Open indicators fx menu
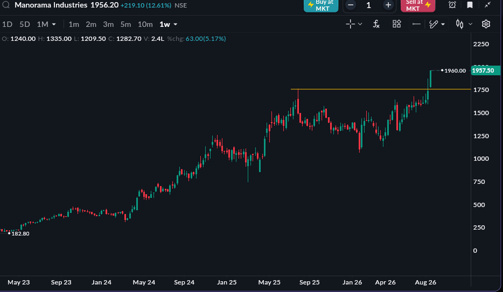 click(376, 24)
